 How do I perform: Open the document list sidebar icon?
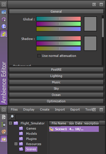coord(4,117)
